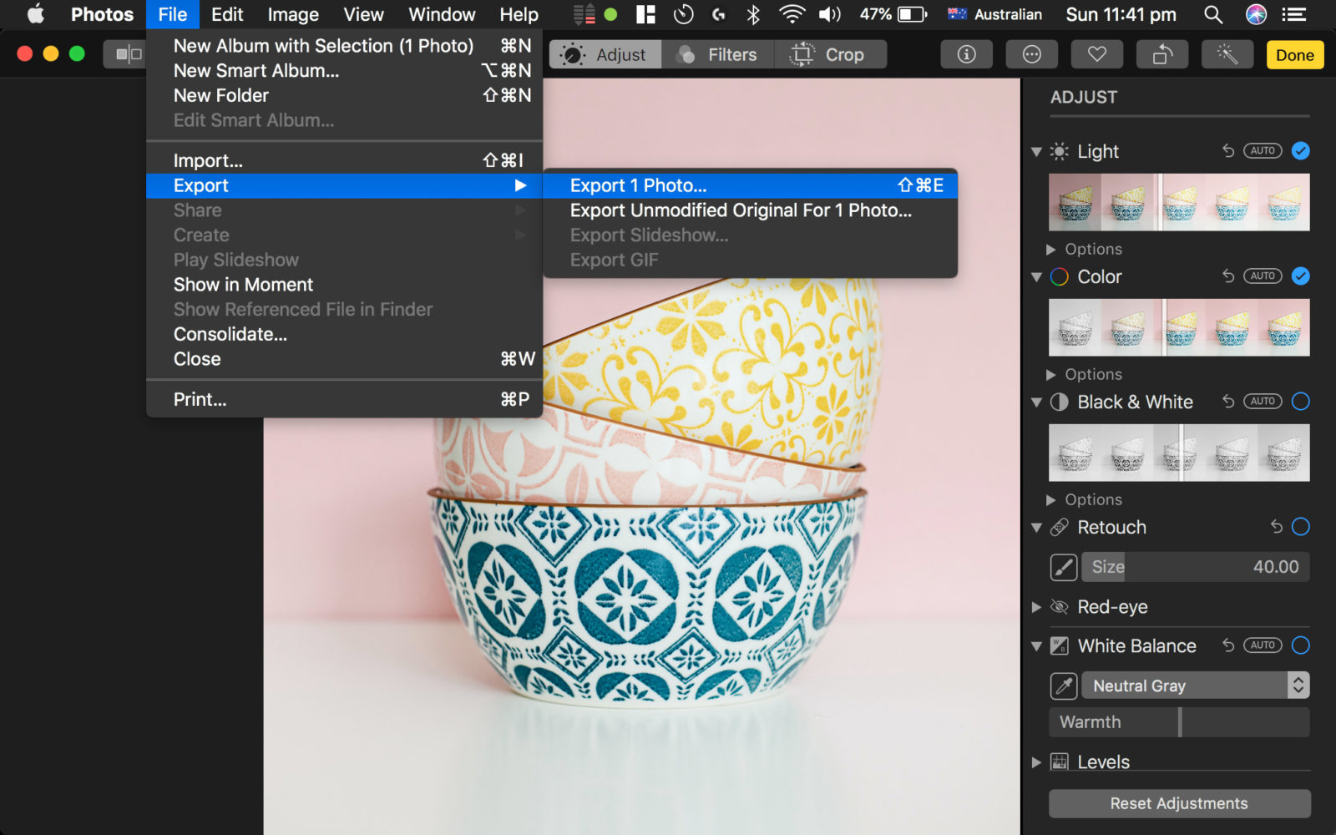
Task: Click Reset Adjustments
Action: pos(1179,803)
